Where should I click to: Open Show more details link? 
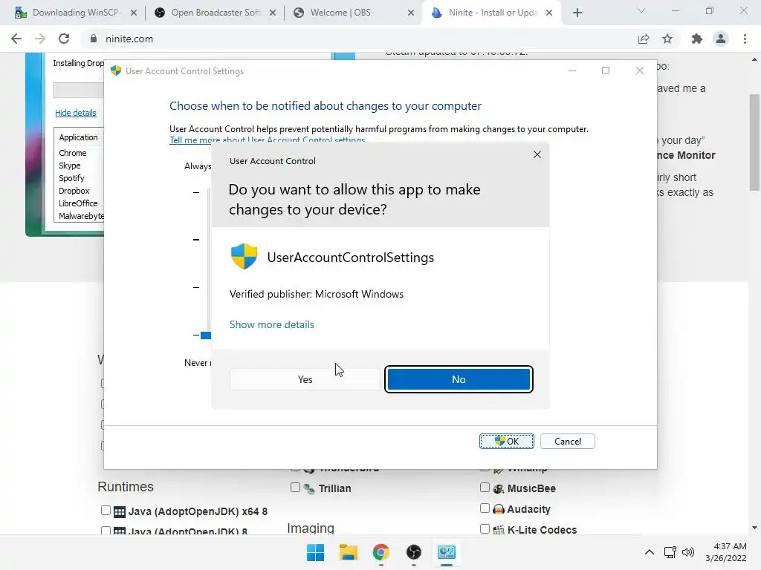click(x=272, y=324)
